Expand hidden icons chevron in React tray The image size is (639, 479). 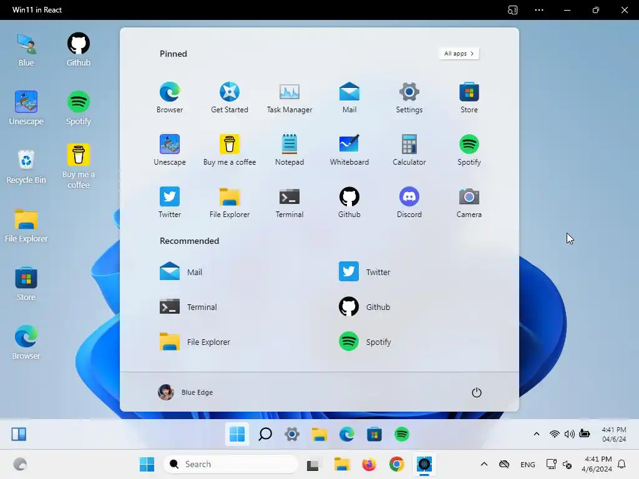click(x=537, y=434)
